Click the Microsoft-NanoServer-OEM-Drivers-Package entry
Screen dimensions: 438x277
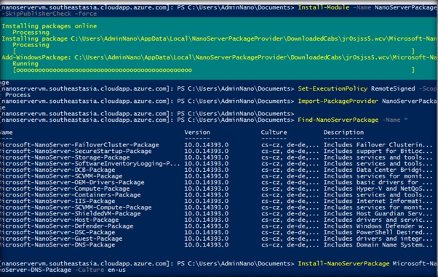click(x=72, y=183)
